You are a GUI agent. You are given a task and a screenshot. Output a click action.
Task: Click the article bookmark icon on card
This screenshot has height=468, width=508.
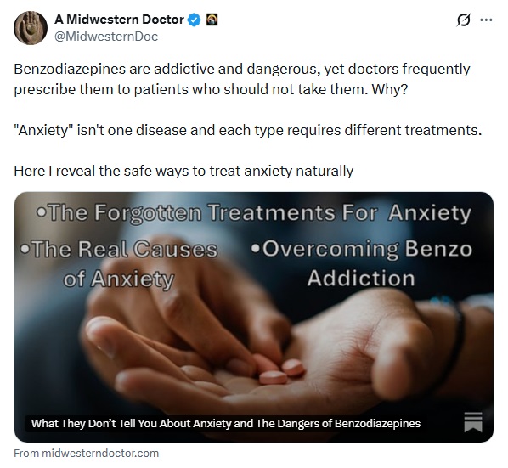(473, 422)
